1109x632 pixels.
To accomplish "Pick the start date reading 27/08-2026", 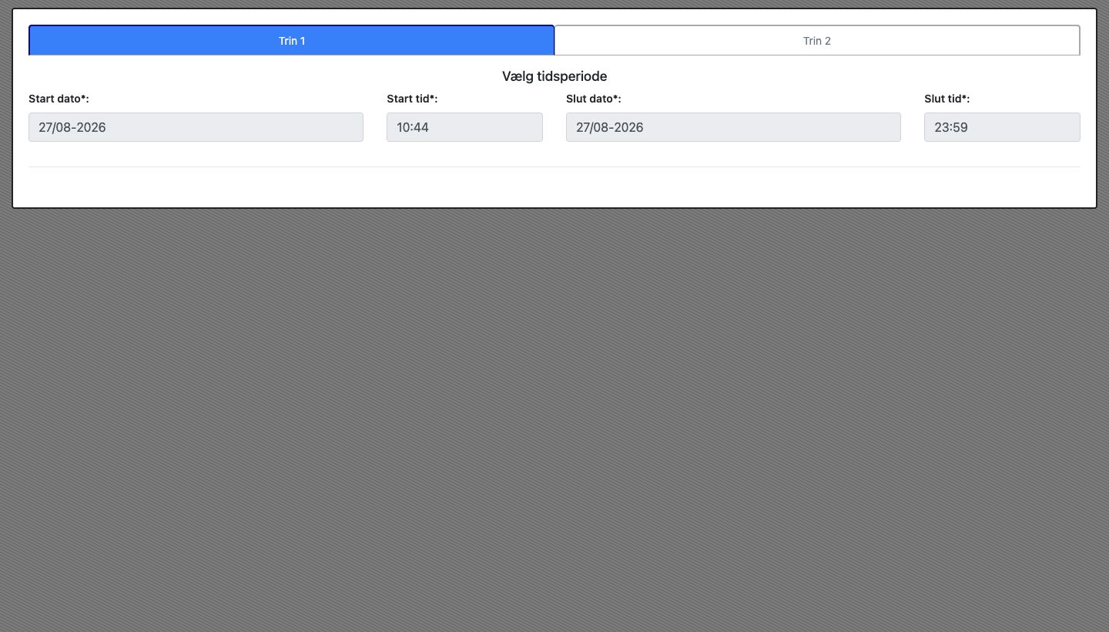I will pos(196,127).
